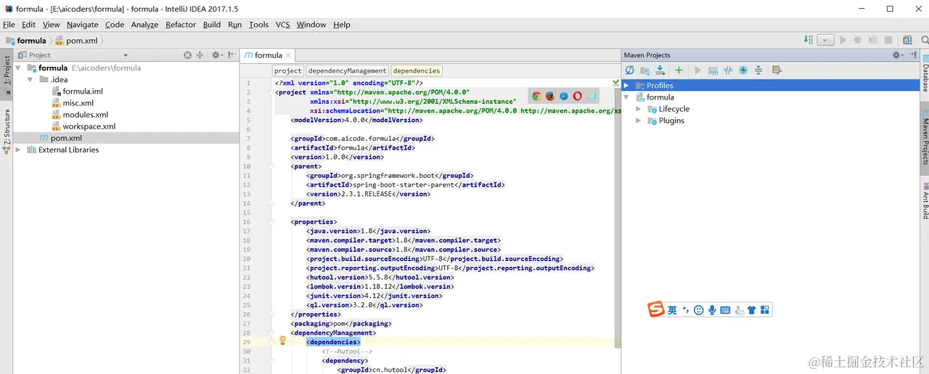The width and height of the screenshot is (929, 374).
Task: Open Execute Maven Goal icon
Action: [713, 70]
